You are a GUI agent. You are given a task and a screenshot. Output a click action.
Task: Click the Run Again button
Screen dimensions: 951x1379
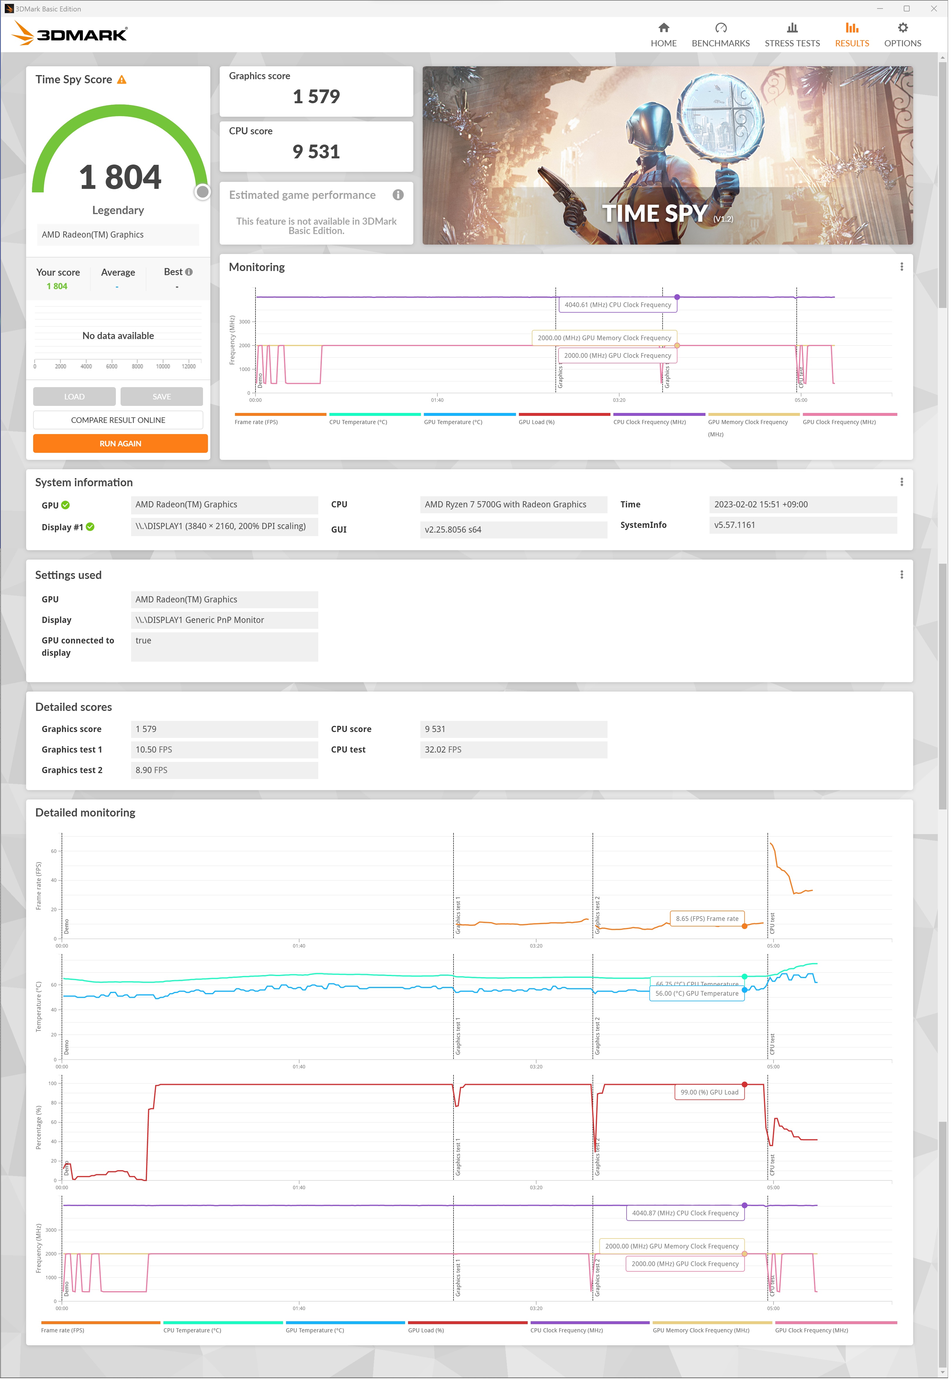(120, 444)
